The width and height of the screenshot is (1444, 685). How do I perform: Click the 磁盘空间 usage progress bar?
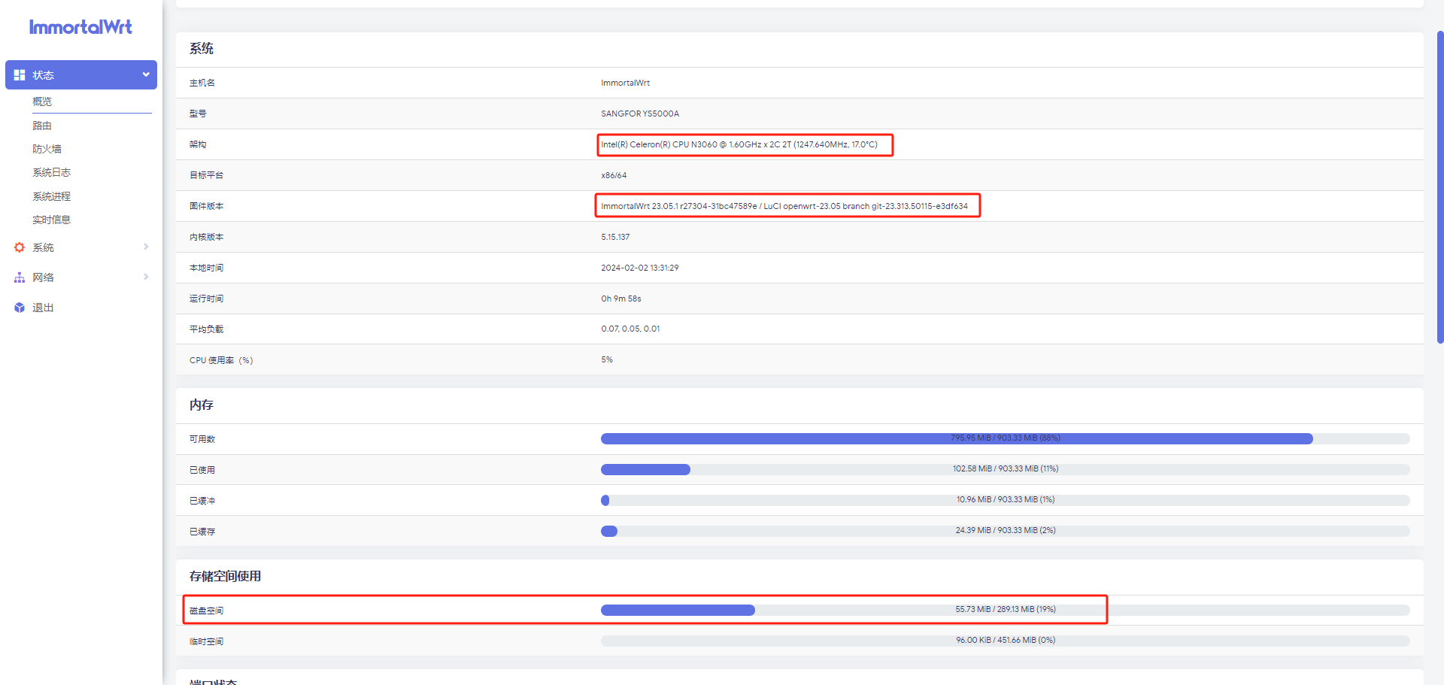coord(1005,610)
